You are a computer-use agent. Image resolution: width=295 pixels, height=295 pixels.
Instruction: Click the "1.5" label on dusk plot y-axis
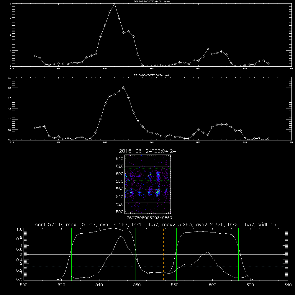tap(10, 109)
